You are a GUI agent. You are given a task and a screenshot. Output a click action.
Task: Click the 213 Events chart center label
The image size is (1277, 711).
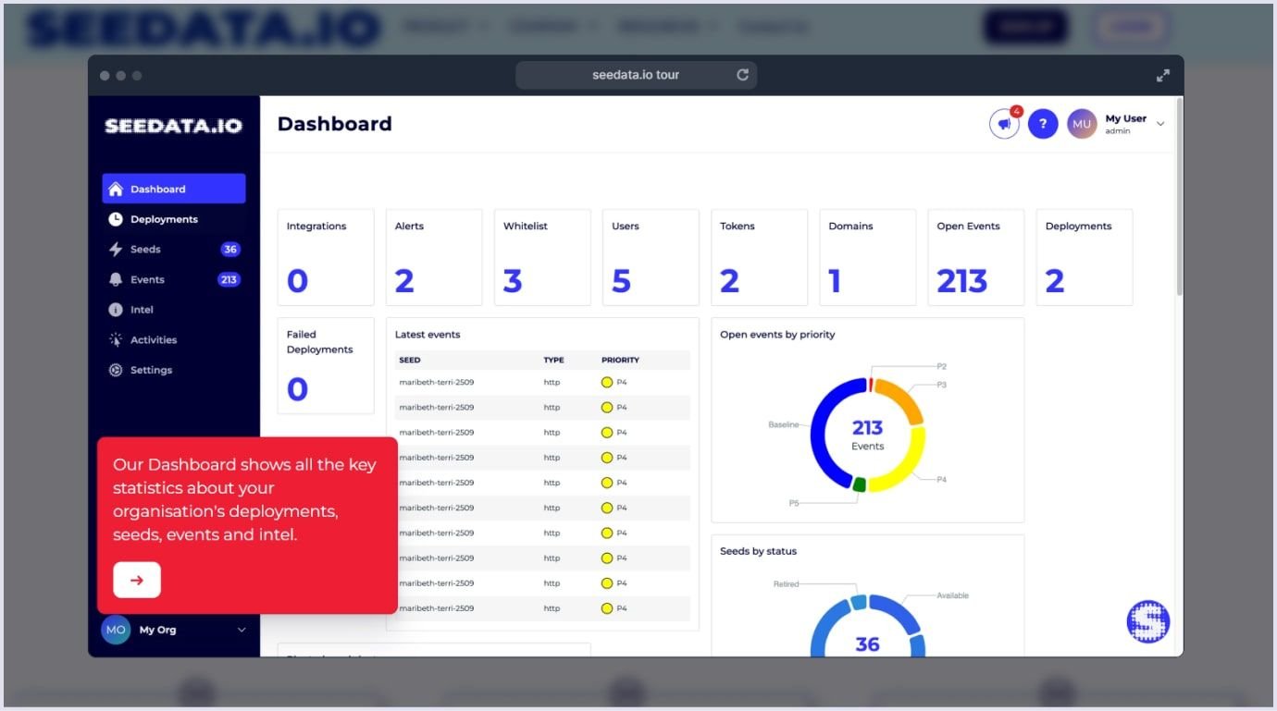point(867,435)
